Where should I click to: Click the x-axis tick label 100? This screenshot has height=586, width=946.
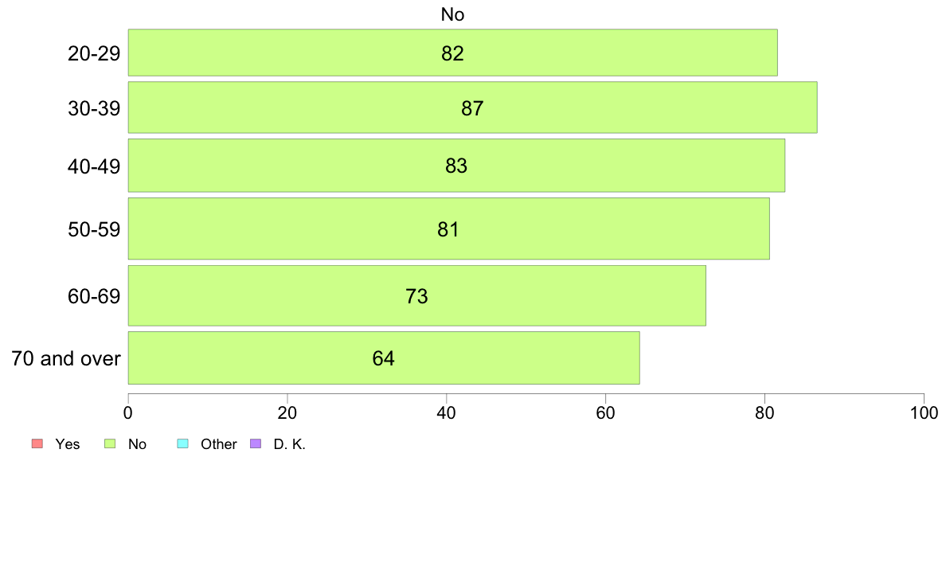[924, 413]
